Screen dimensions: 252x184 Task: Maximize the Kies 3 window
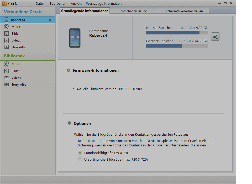(225, 3)
